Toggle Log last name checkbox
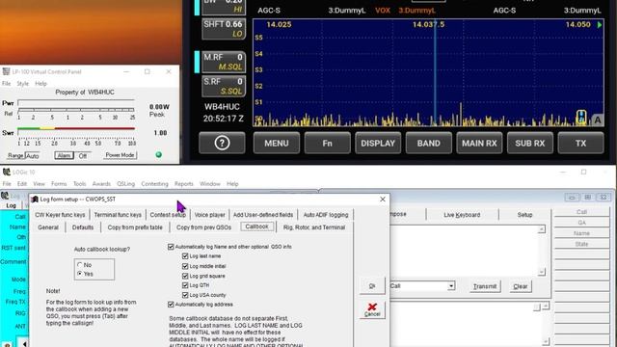617x347 pixels. [x=185, y=256]
